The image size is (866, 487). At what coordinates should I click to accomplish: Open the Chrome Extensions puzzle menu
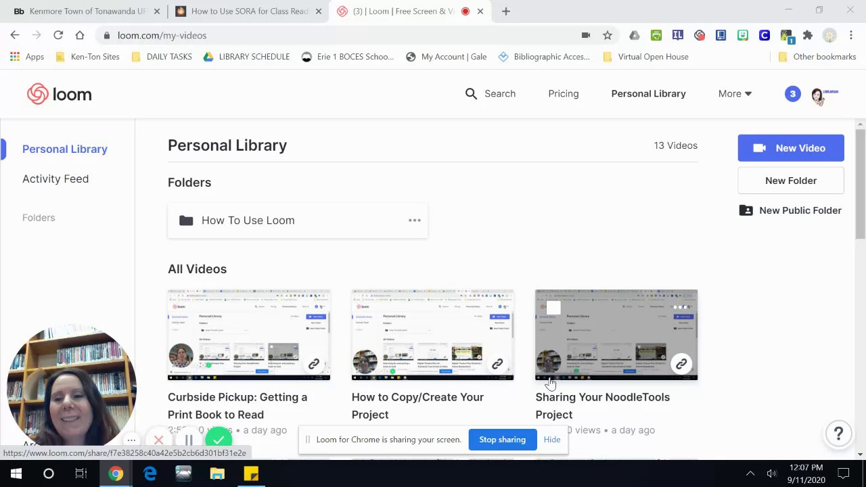pyautogui.click(x=808, y=35)
